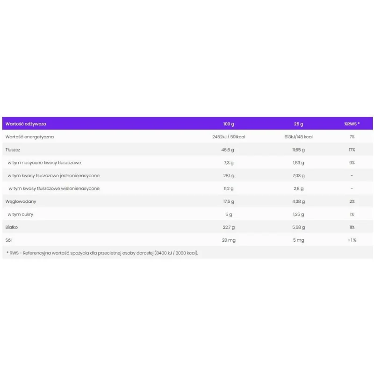Select the '100 g' column header
The width and height of the screenshot is (374, 374).
229,124
